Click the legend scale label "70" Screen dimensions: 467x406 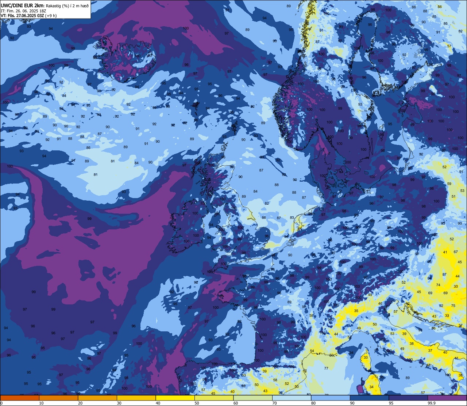click(x=274, y=403)
